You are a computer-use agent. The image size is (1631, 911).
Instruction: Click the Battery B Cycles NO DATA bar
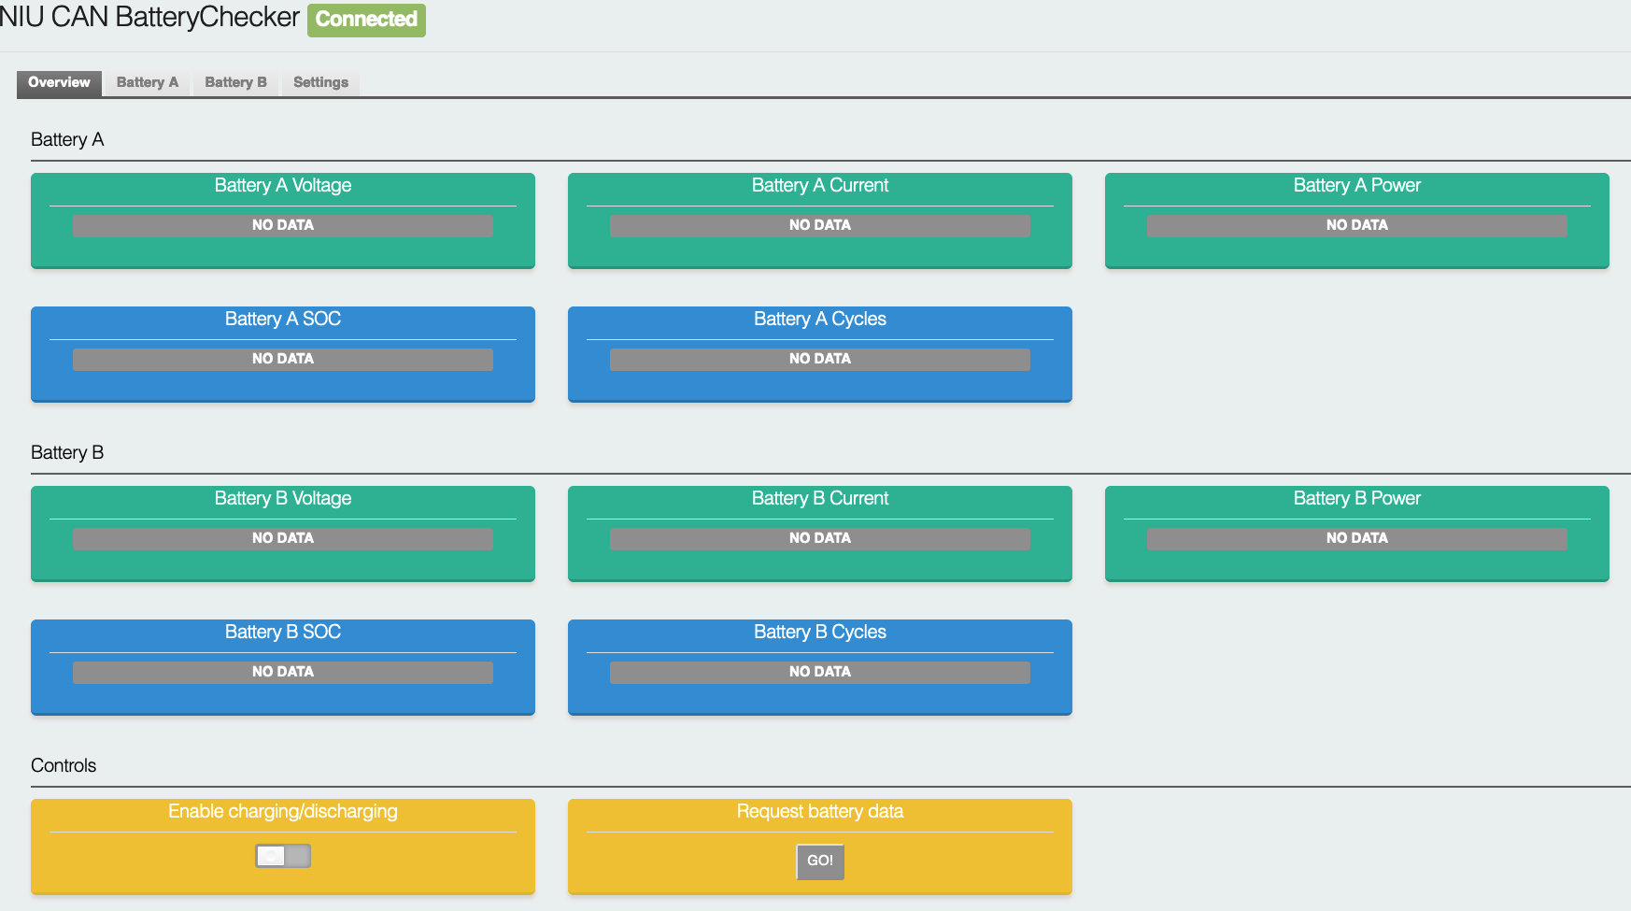(x=819, y=672)
